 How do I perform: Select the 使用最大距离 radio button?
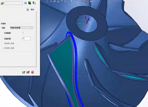(x=3, y=48)
